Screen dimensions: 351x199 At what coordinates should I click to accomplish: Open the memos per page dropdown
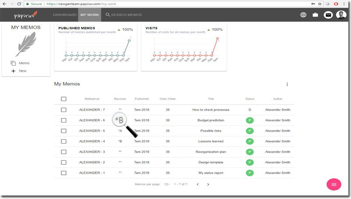click(167, 185)
